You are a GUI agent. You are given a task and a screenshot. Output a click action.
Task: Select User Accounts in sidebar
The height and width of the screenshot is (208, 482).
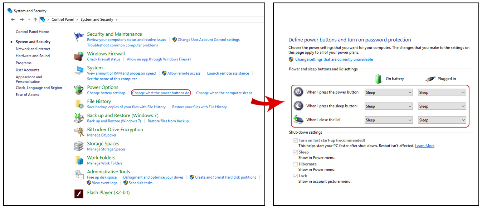coord(28,70)
